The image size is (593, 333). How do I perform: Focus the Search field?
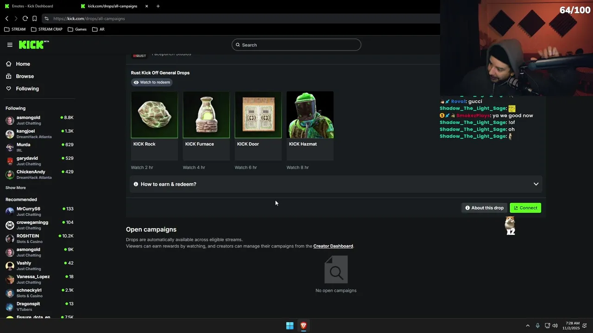(x=296, y=45)
